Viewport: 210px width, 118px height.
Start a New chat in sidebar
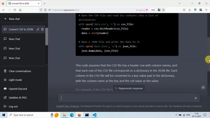tap(24, 19)
